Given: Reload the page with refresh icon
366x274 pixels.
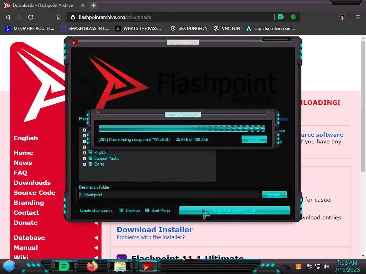Looking at the screenshot, I should [x=31, y=17].
